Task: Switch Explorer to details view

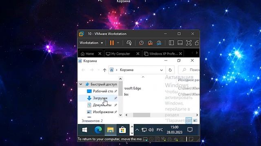Action: point(188,120)
